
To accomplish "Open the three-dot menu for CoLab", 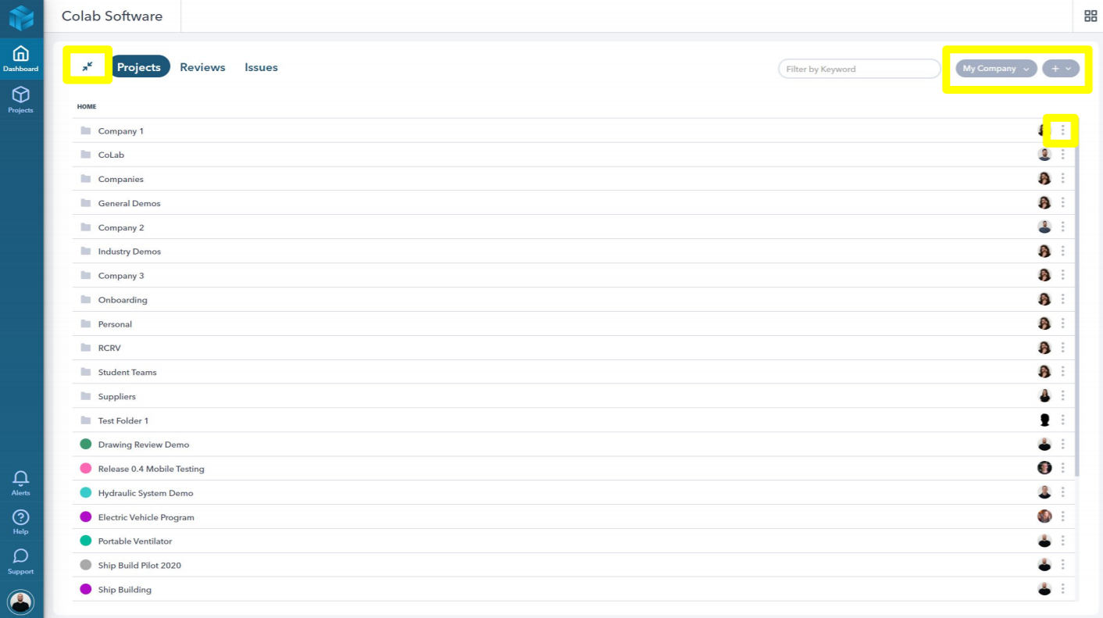I will point(1062,155).
